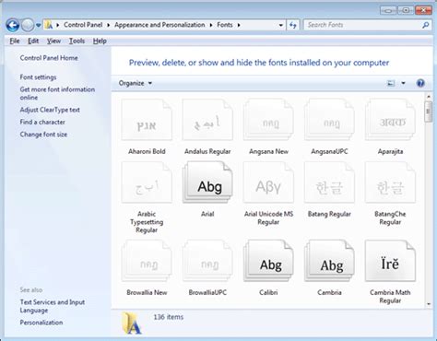Open the Aharoni Bold font icon
437x341 pixels.
click(147, 120)
